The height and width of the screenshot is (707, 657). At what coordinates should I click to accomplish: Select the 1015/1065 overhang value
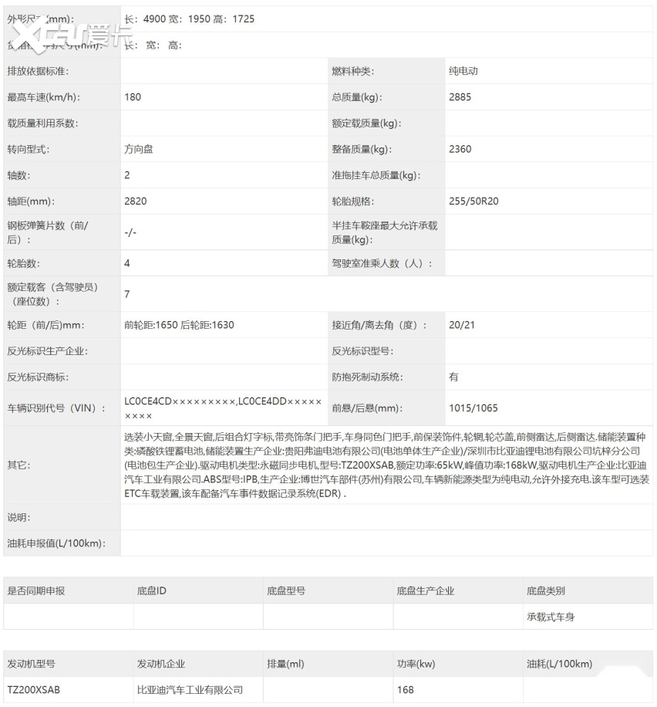coord(473,408)
